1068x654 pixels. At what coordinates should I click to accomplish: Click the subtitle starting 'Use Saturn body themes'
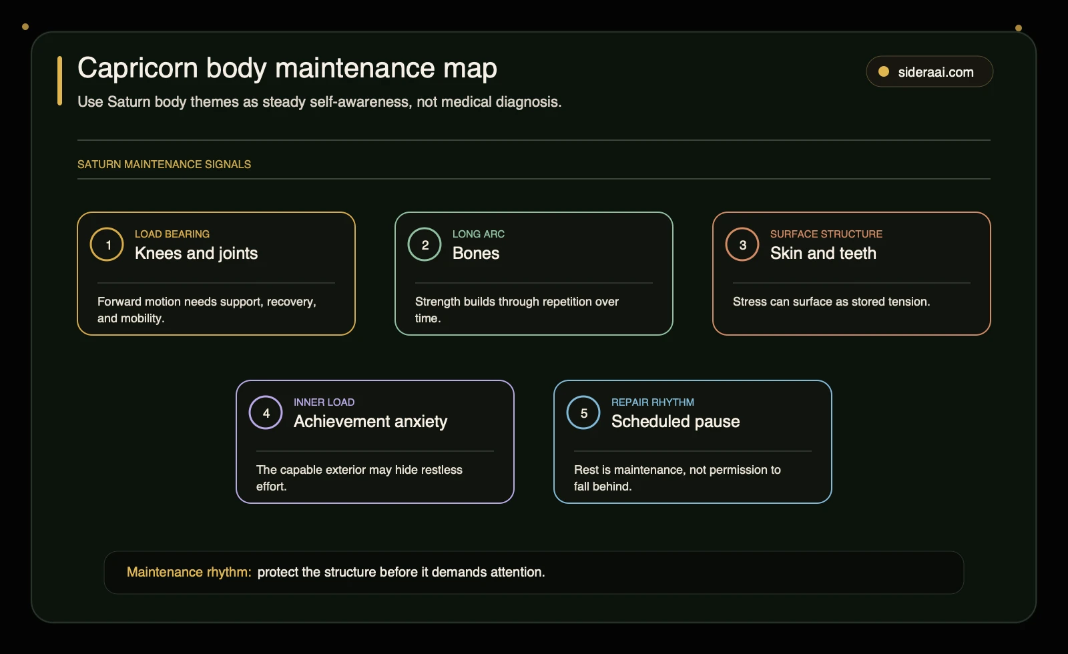click(x=319, y=101)
